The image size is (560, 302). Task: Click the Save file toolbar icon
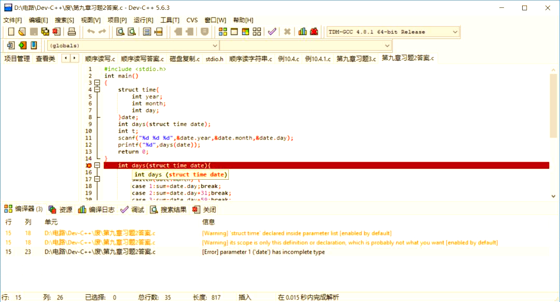pos(34,32)
